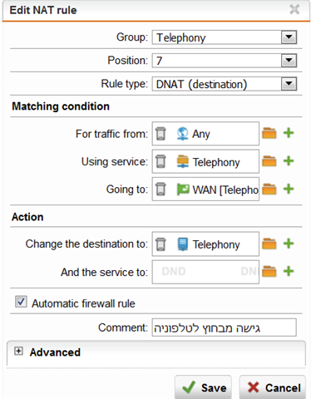Add new destination host with plus next to Change the destination
Image resolution: width=311 pixels, height=399 pixels.
click(289, 244)
